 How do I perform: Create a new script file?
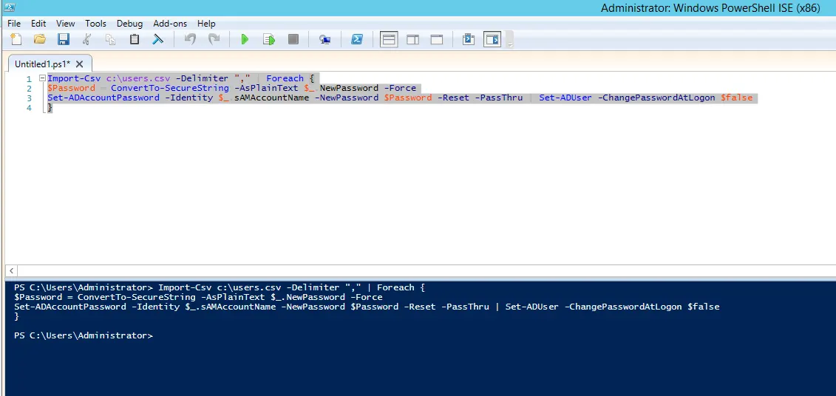coord(16,39)
